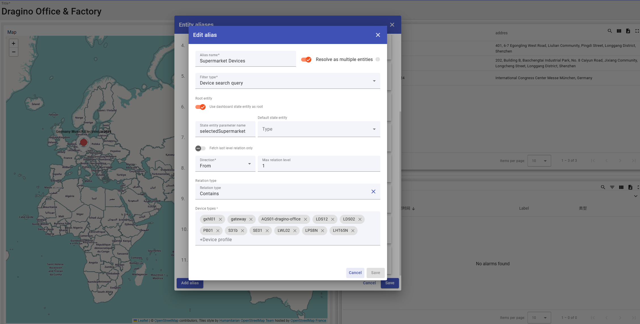Viewport: 640px width, 324px height.
Task: Toggle Resolve as multiple entities switch
Action: (x=306, y=60)
